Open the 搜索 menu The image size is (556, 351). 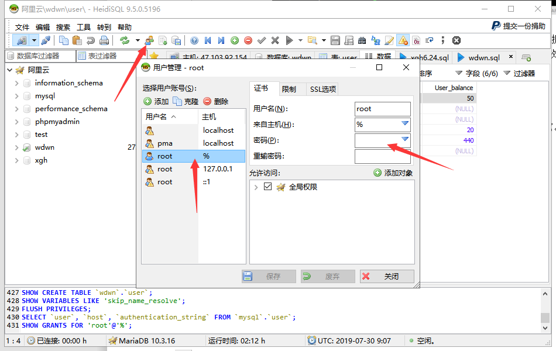[63, 27]
